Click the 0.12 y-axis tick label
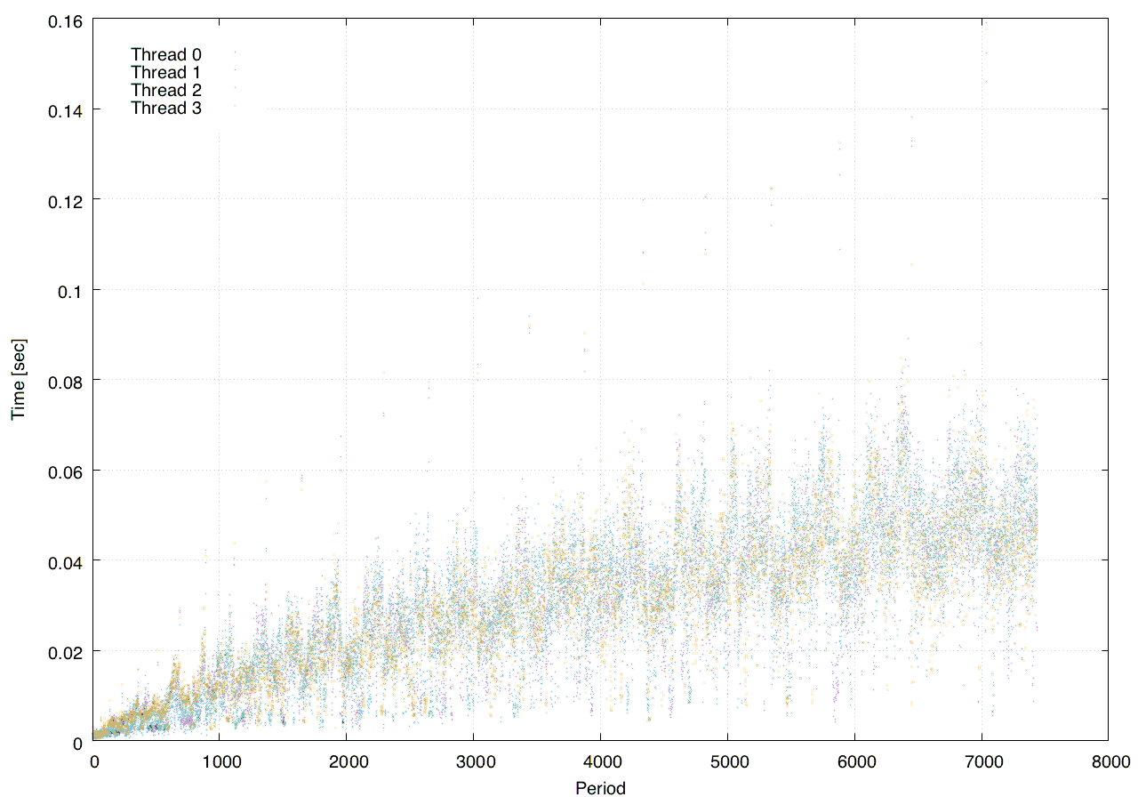The height and width of the screenshot is (797, 1138). [x=65, y=200]
